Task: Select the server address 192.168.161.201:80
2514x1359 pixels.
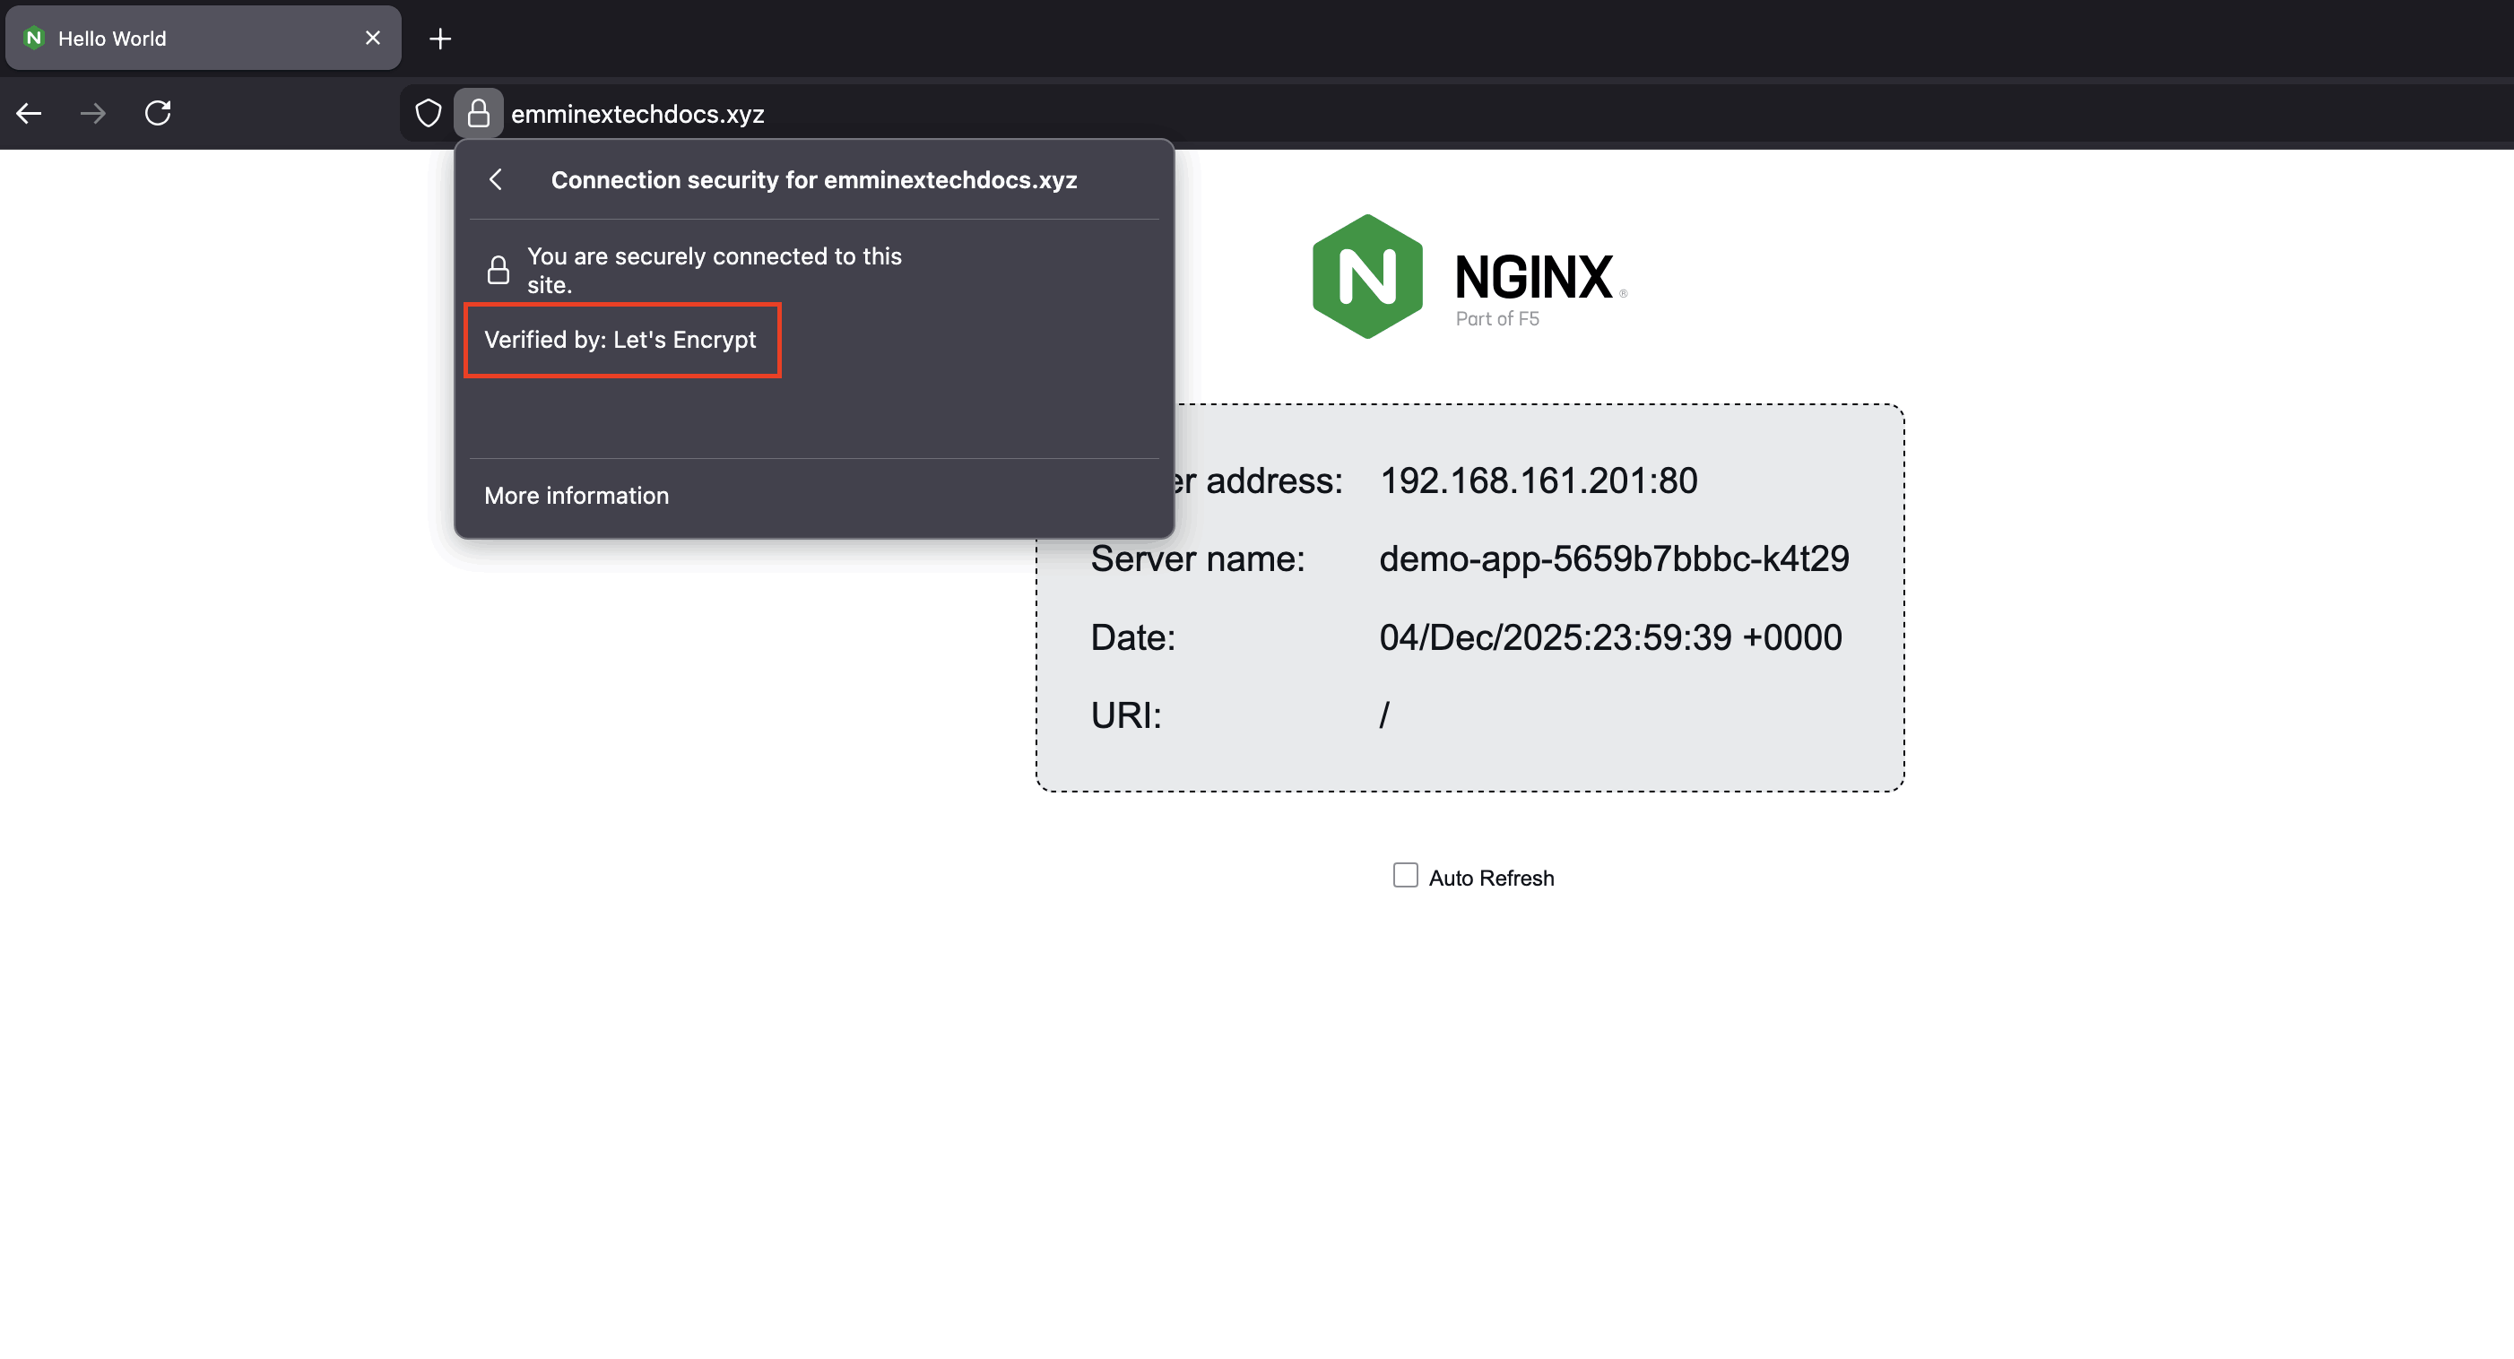Action: pyautogui.click(x=1538, y=481)
